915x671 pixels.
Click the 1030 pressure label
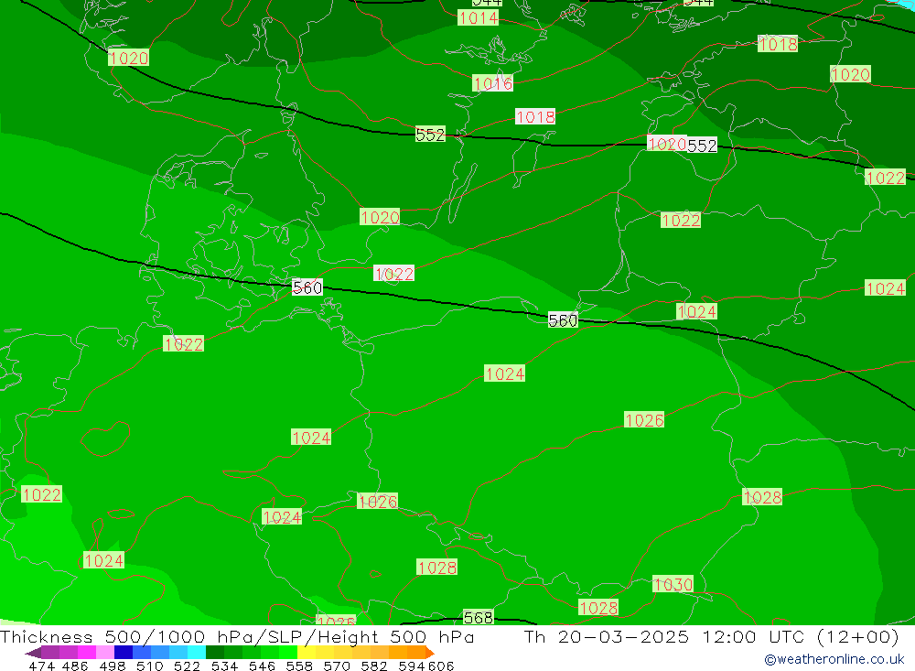pyautogui.click(x=673, y=584)
